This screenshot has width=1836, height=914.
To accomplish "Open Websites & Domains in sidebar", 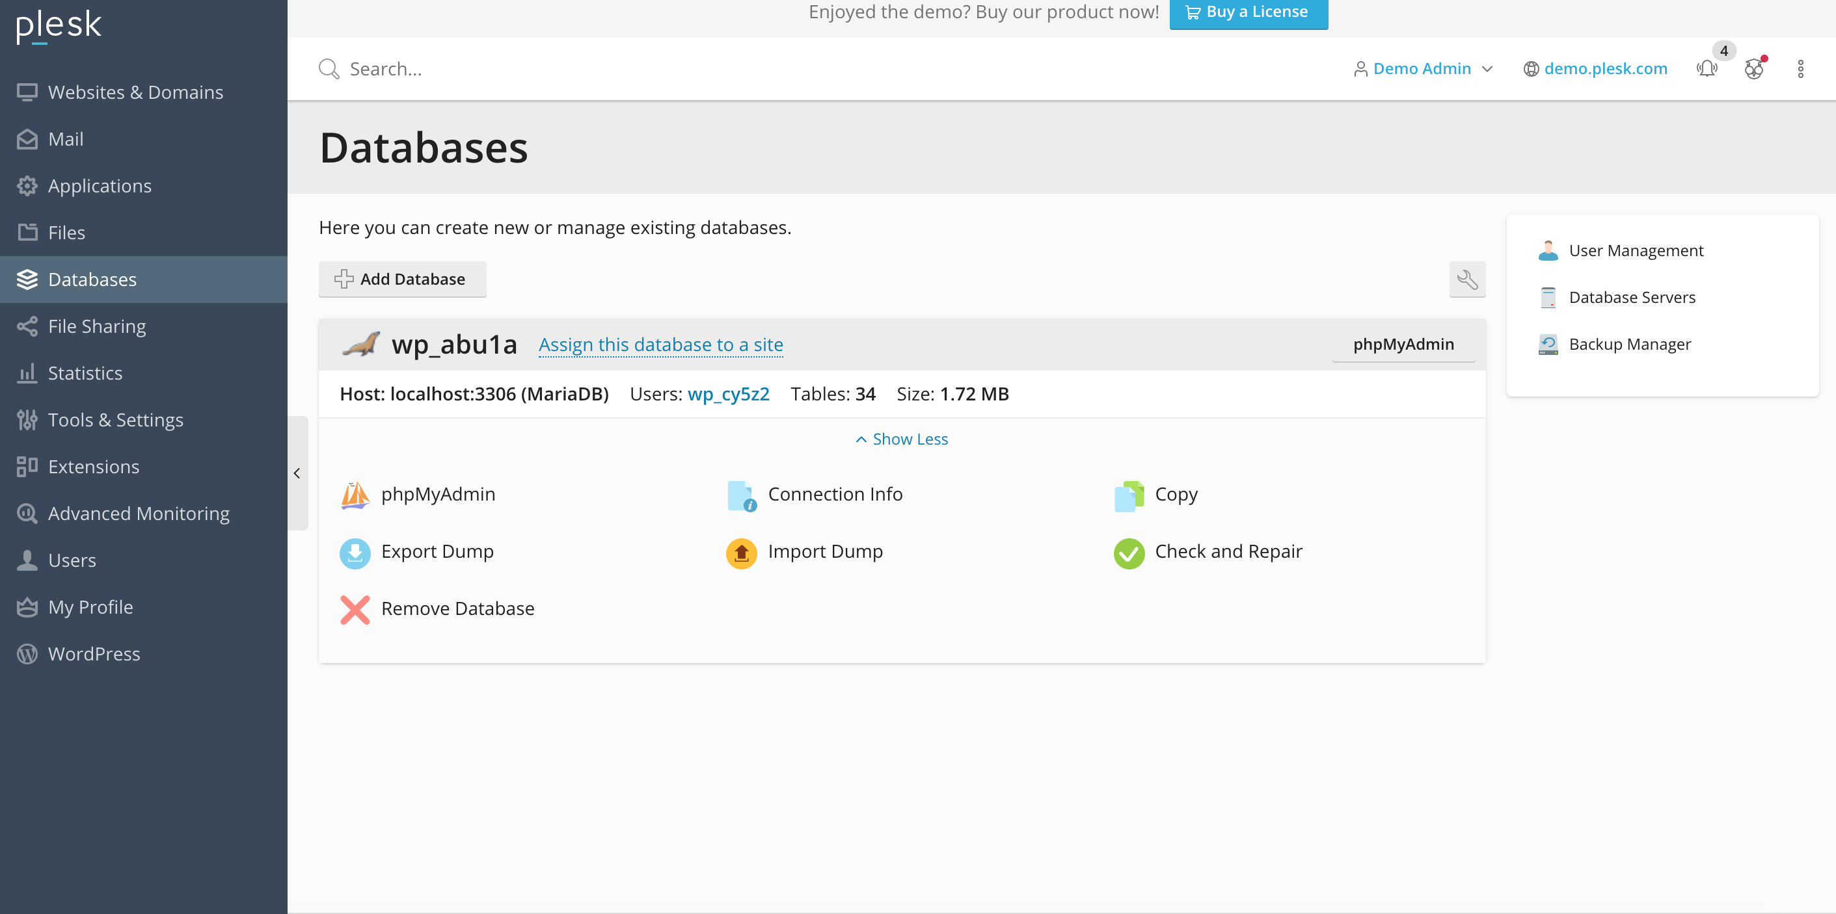I will (143, 92).
